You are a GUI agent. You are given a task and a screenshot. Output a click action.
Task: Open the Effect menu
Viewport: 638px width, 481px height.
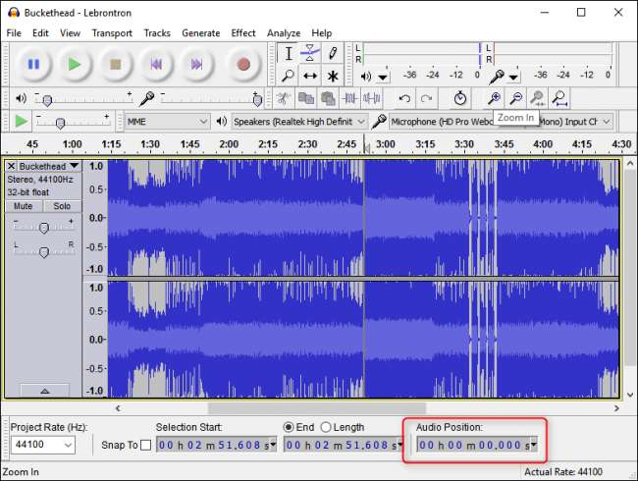coord(243,33)
